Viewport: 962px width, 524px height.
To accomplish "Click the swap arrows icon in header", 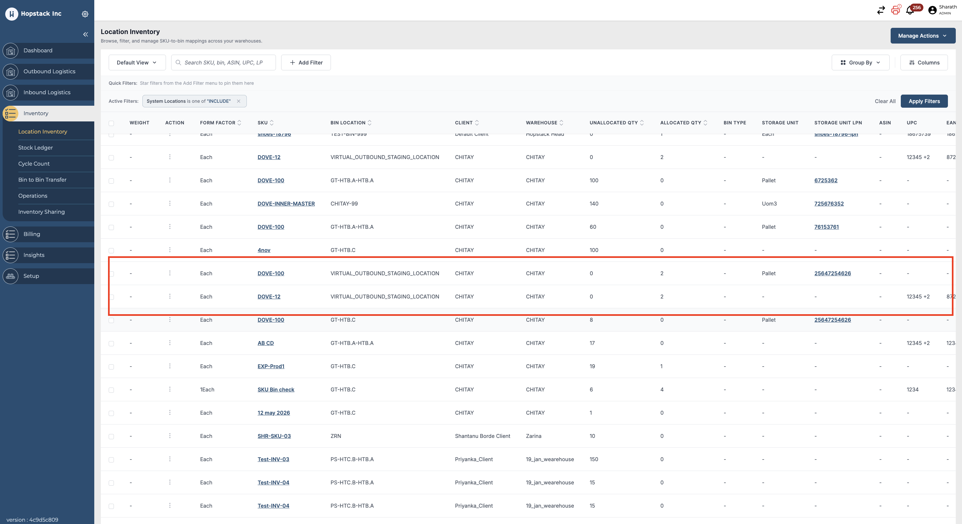I will [x=881, y=10].
